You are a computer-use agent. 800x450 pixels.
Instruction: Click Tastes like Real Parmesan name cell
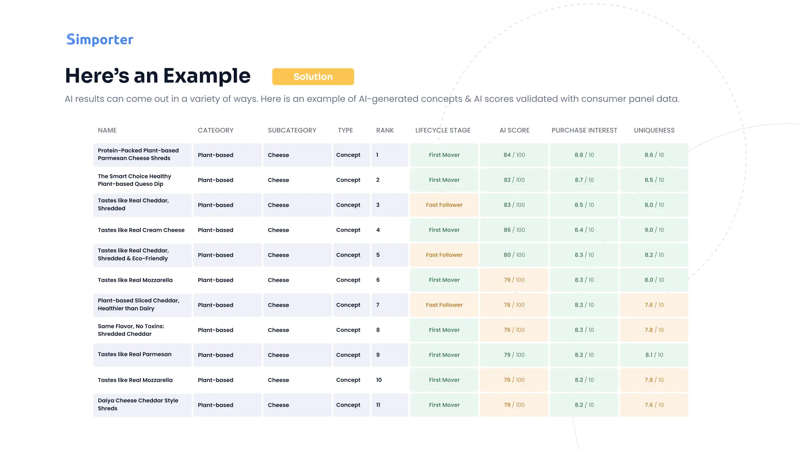pos(142,355)
